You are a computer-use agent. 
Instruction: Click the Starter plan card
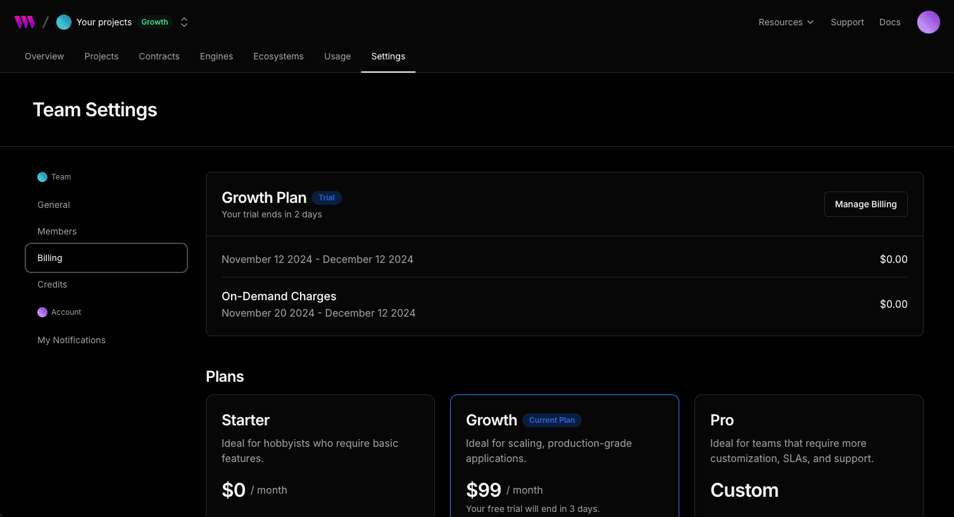[320, 455]
